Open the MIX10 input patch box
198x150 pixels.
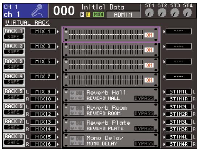click(x=43, y=99)
